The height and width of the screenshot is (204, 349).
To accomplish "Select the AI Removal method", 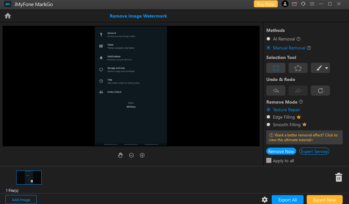I will coord(269,39).
